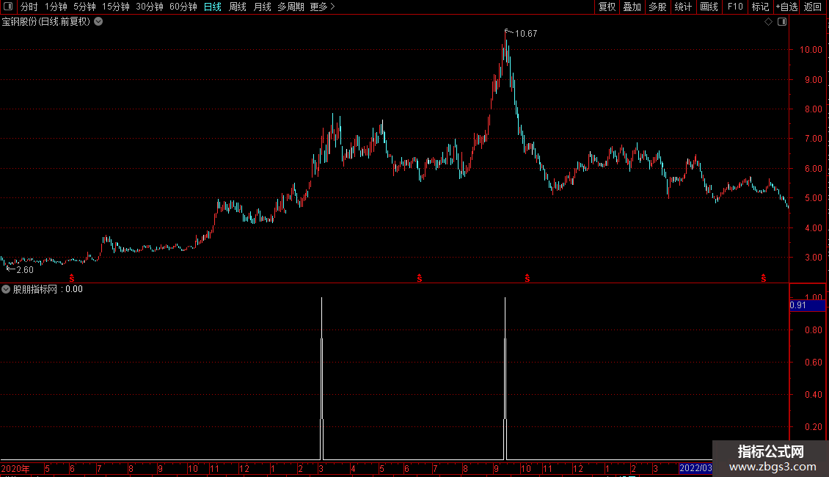Click the S marker below June 2021

click(x=419, y=278)
